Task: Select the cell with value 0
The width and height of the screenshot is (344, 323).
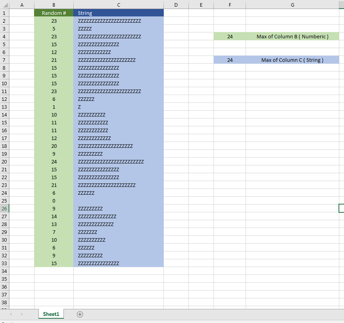Action: (x=53, y=200)
